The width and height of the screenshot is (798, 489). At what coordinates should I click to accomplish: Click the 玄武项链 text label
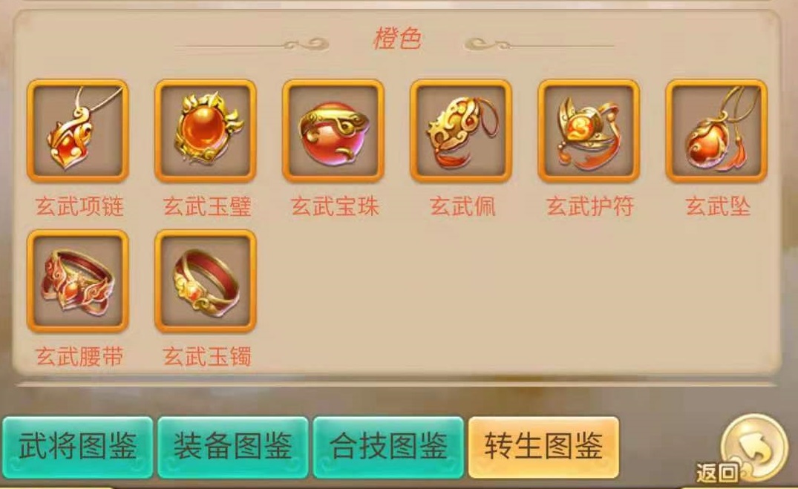pyautogui.click(x=79, y=206)
